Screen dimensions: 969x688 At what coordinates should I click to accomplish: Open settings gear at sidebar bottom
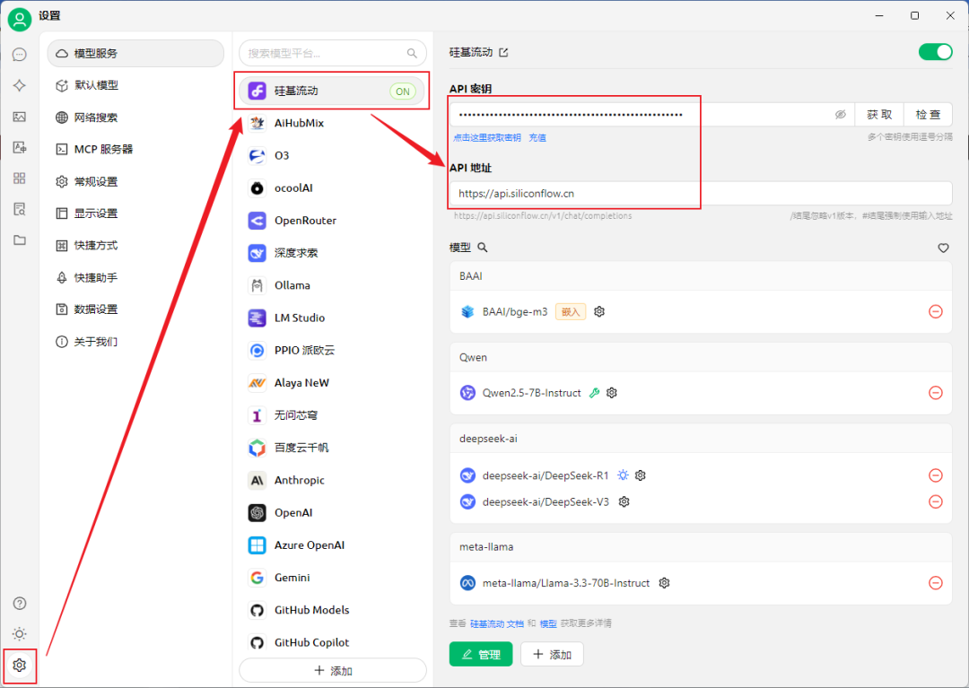19,666
